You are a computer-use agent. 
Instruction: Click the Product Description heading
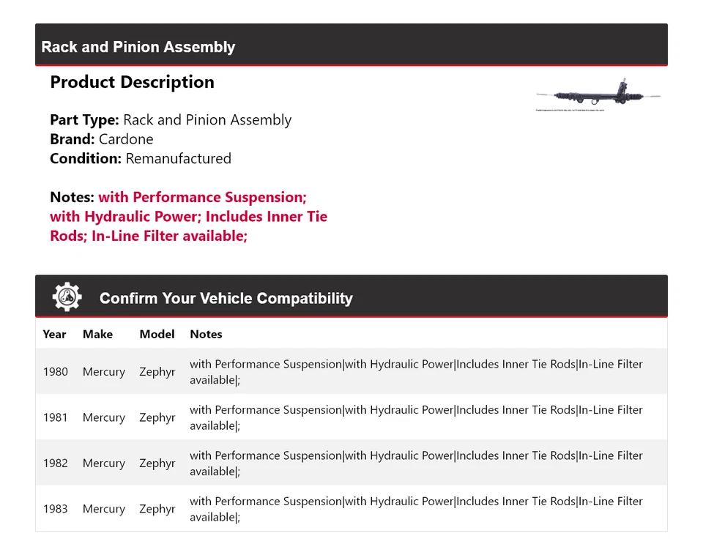click(132, 82)
